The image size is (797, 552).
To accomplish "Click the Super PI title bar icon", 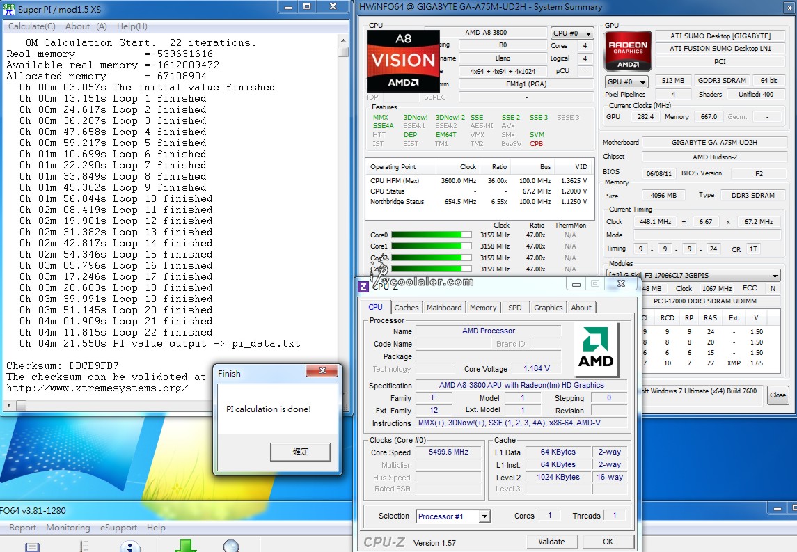I will click(9, 8).
